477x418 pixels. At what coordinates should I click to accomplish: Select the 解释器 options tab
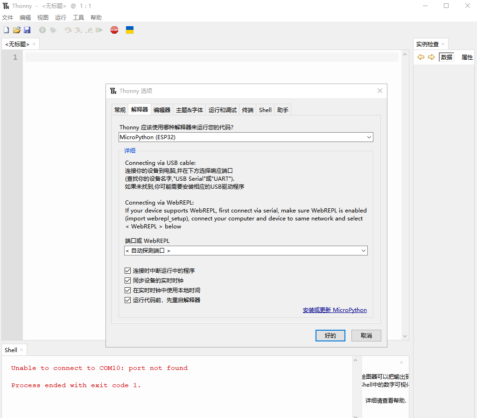140,109
